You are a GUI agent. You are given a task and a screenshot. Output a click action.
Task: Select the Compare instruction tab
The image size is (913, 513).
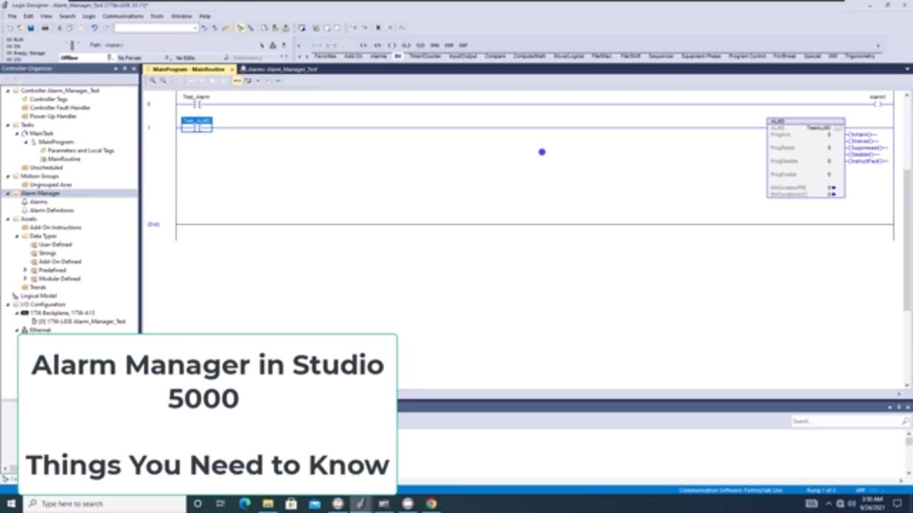[x=495, y=56]
